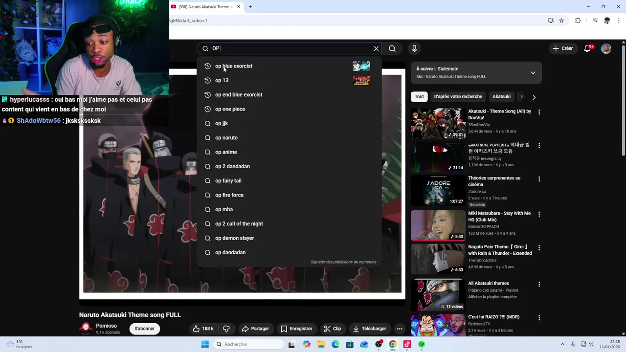Select suggestion 'op anime'
Screen dimensions: 626x352
[289, 152]
